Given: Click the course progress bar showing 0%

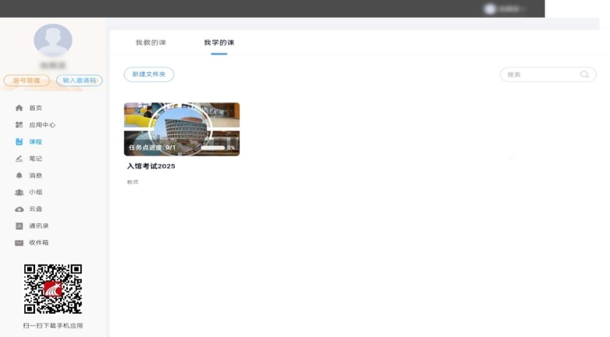Looking at the screenshot, I should [212, 148].
